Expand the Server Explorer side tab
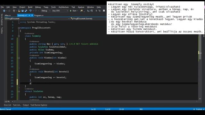This screenshot has height=115, width=205. [x=2, y=19]
